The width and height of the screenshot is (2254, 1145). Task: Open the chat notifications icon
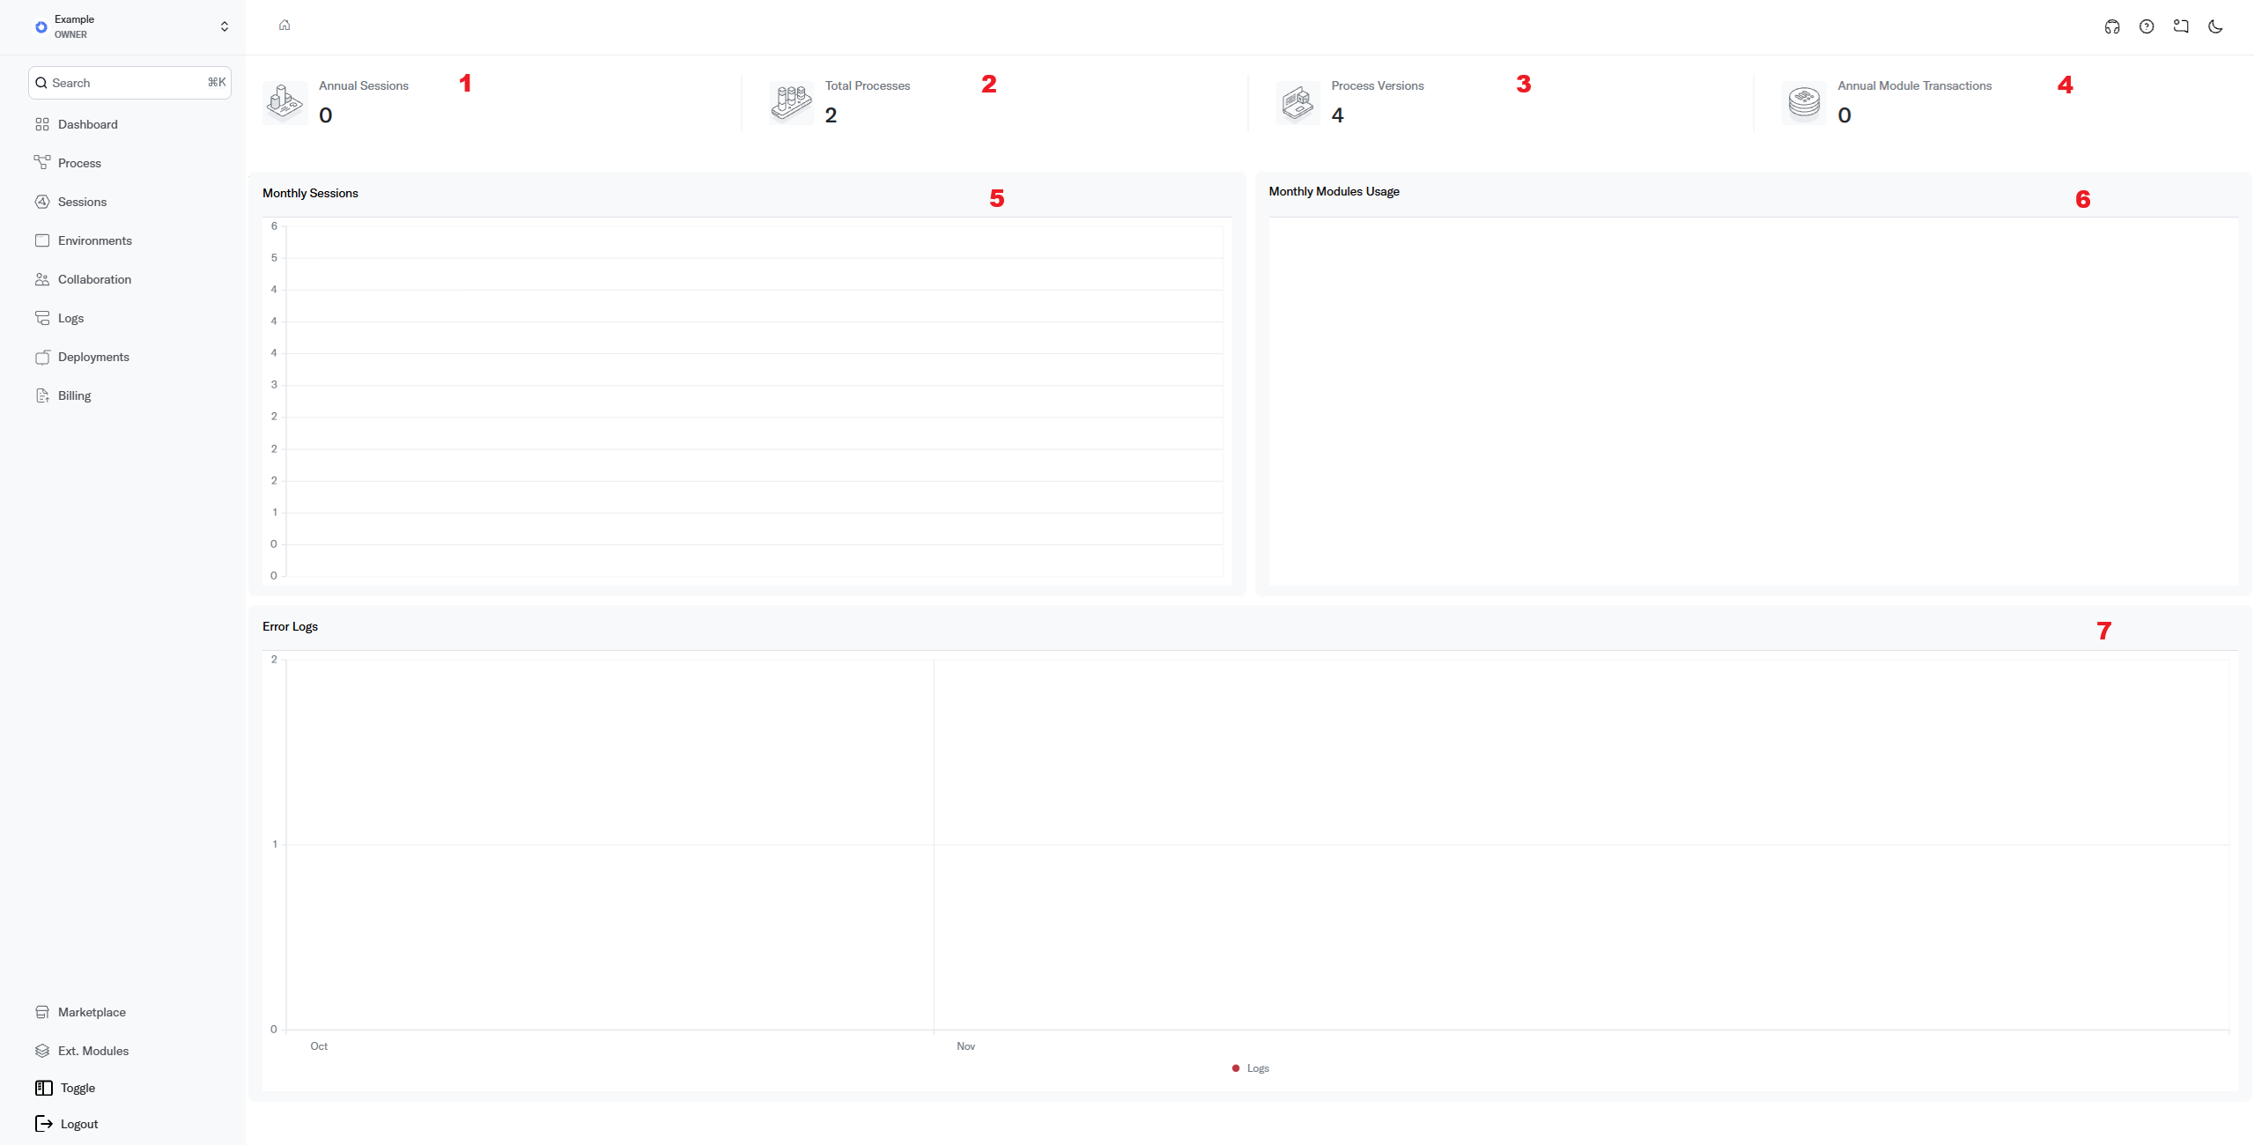tap(2181, 26)
